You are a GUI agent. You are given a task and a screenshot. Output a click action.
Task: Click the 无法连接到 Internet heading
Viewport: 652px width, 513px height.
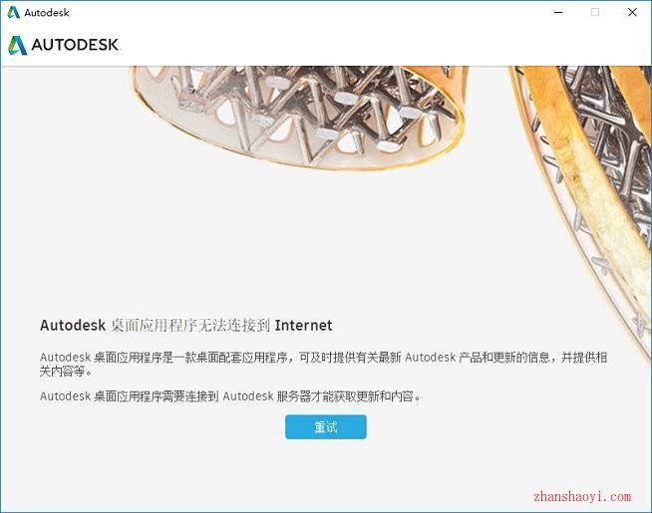tap(185, 325)
